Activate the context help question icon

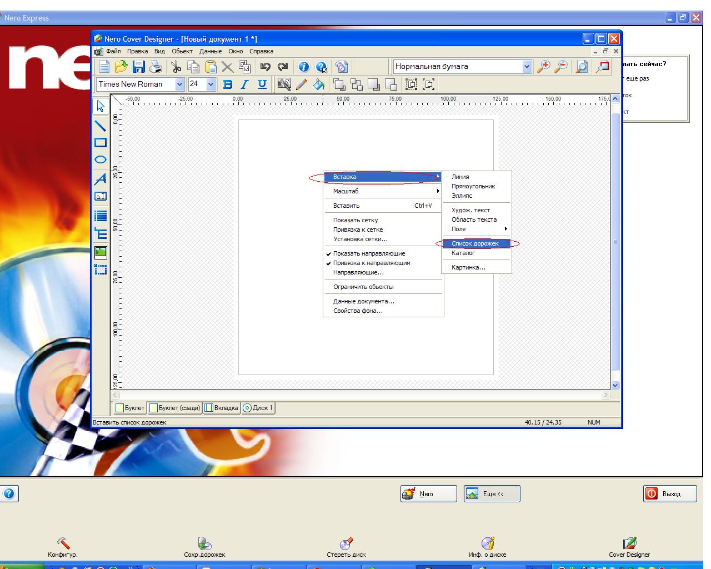pos(321,67)
